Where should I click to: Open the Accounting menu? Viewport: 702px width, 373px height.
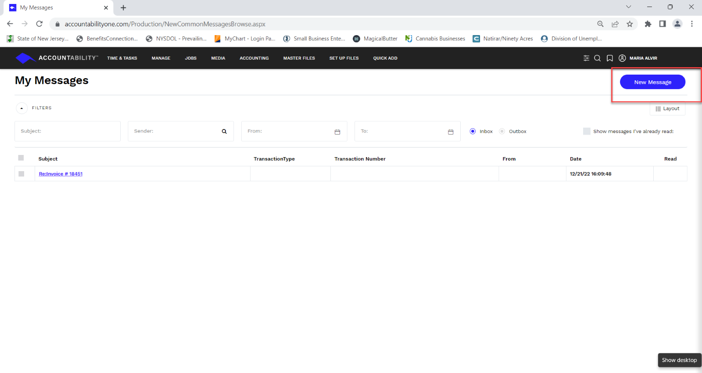tap(254, 58)
